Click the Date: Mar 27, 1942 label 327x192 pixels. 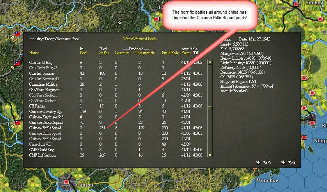pos(254,39)
